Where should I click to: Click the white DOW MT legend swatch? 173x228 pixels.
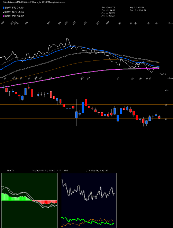pos(3,12)
